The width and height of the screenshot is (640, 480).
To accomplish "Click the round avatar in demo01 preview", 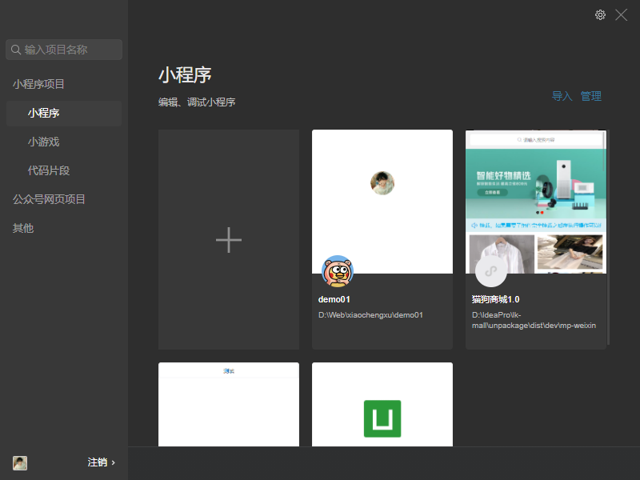I will 382,183.
